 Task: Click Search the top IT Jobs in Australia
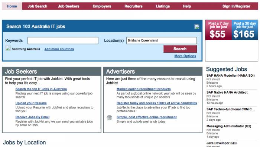coord(41,89)
